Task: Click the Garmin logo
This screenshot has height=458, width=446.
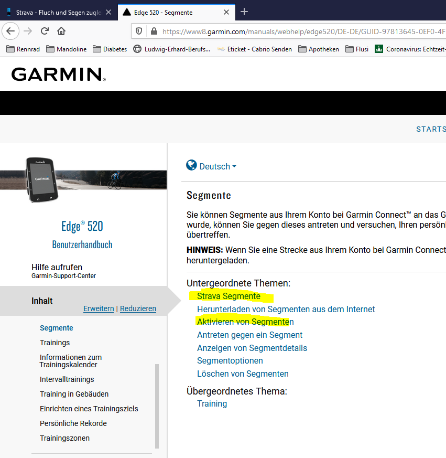Action: [x=58, y=74]
